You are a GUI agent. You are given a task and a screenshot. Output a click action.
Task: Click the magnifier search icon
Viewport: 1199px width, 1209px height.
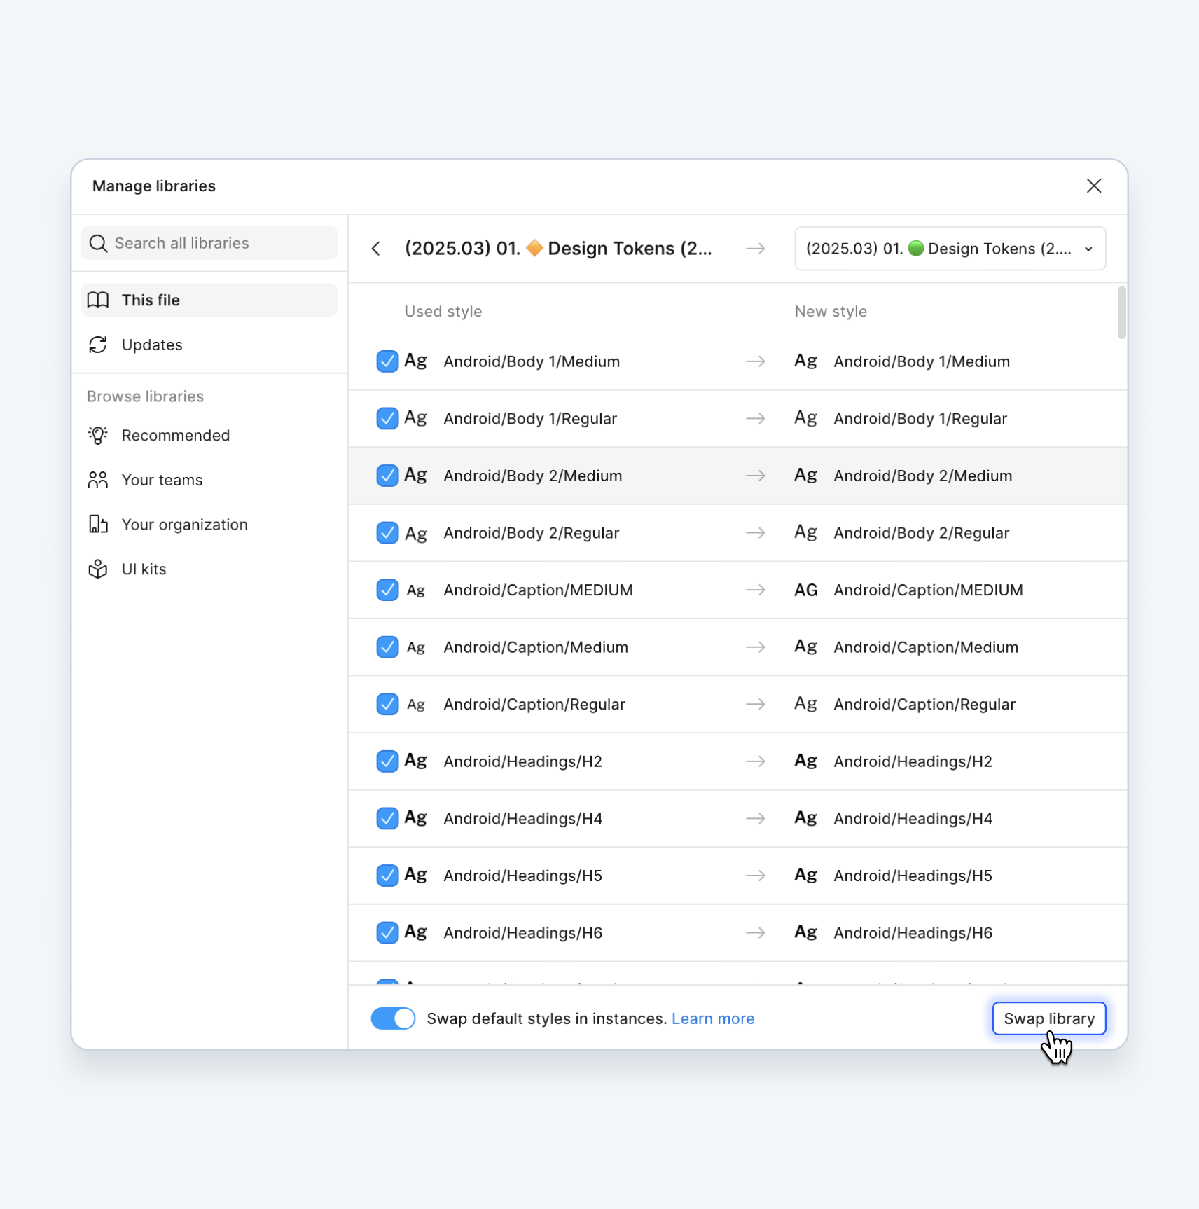click(98, 243)
